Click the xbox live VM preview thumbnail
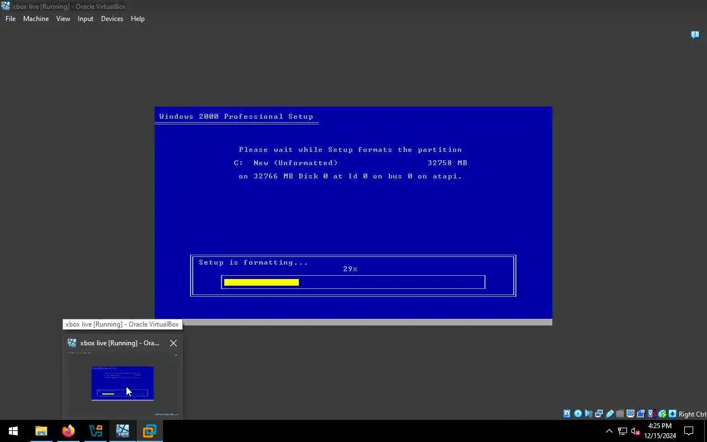Screen dimensions: 707x442 (x=123, y=383)
